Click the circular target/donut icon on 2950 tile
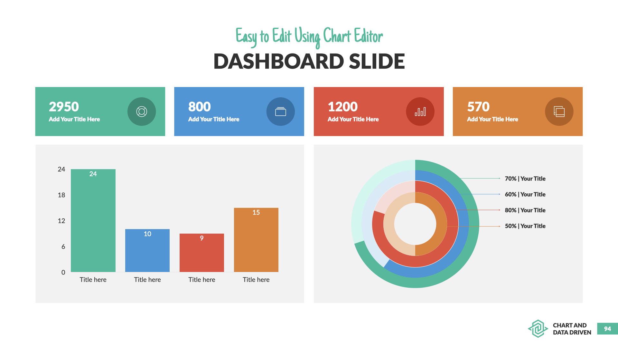 click(141, 111)
